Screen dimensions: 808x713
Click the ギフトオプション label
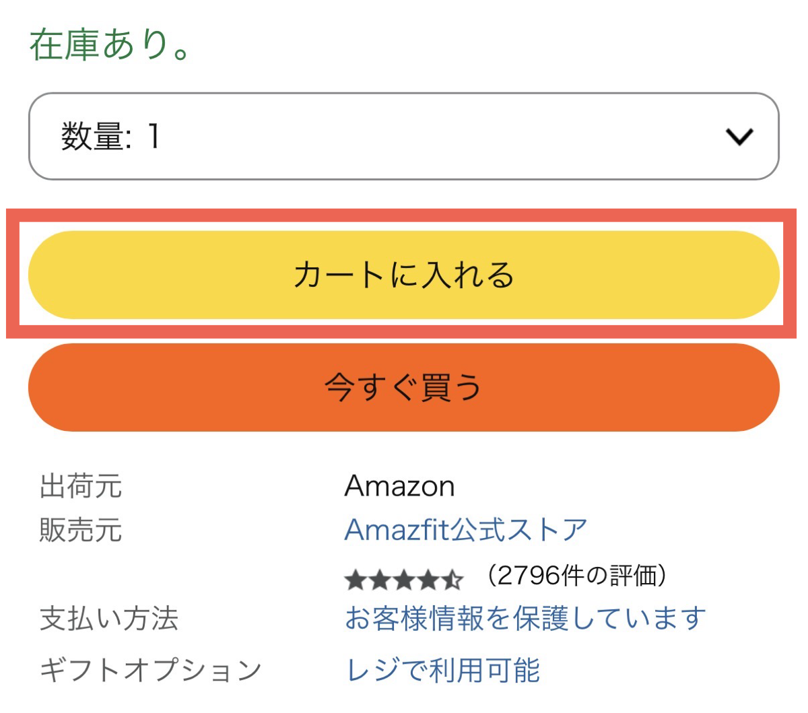[x=151, y=670]
